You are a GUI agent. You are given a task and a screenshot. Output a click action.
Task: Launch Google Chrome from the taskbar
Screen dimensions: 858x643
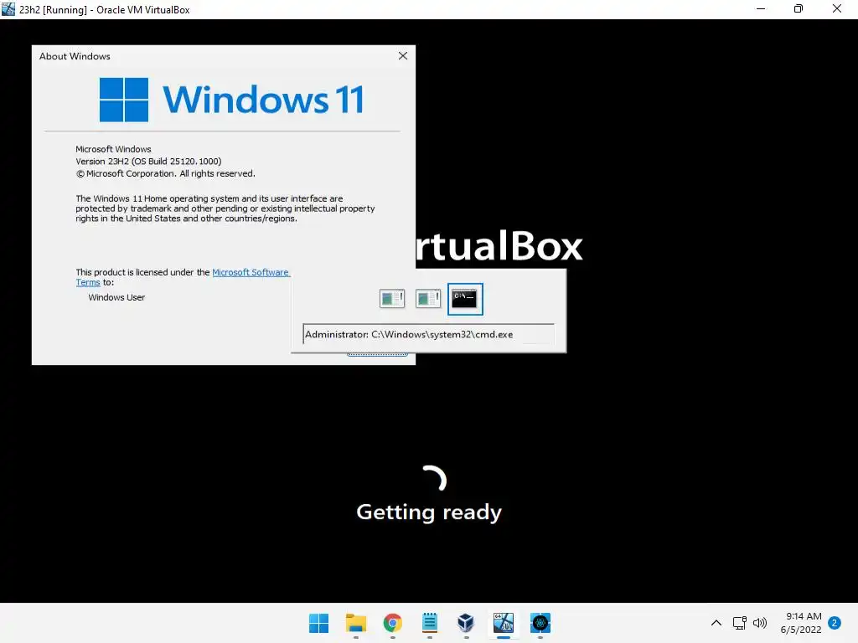click(x=392, y=623)
